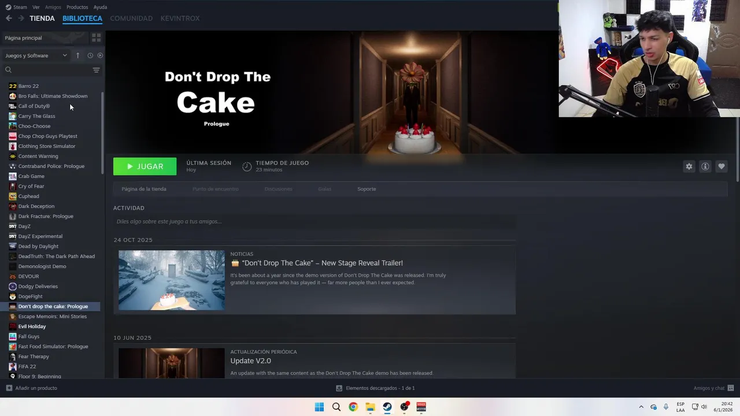
Task: Add game to favorites heart icon
Action: [x=721, y=166]
